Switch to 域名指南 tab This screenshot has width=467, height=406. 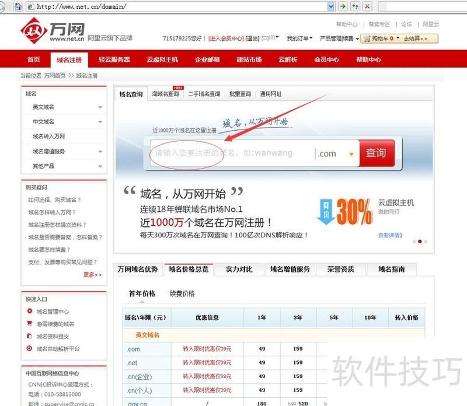[391, 269]
